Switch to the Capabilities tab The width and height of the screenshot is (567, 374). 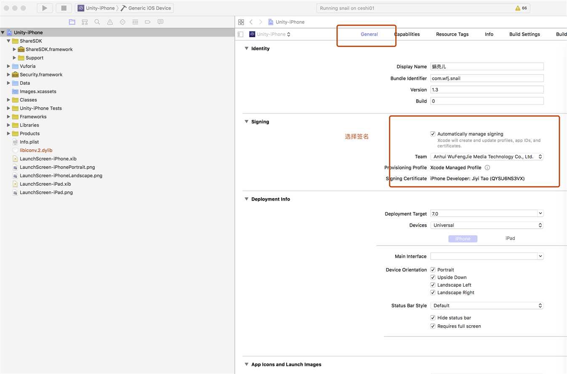[407, 34]
